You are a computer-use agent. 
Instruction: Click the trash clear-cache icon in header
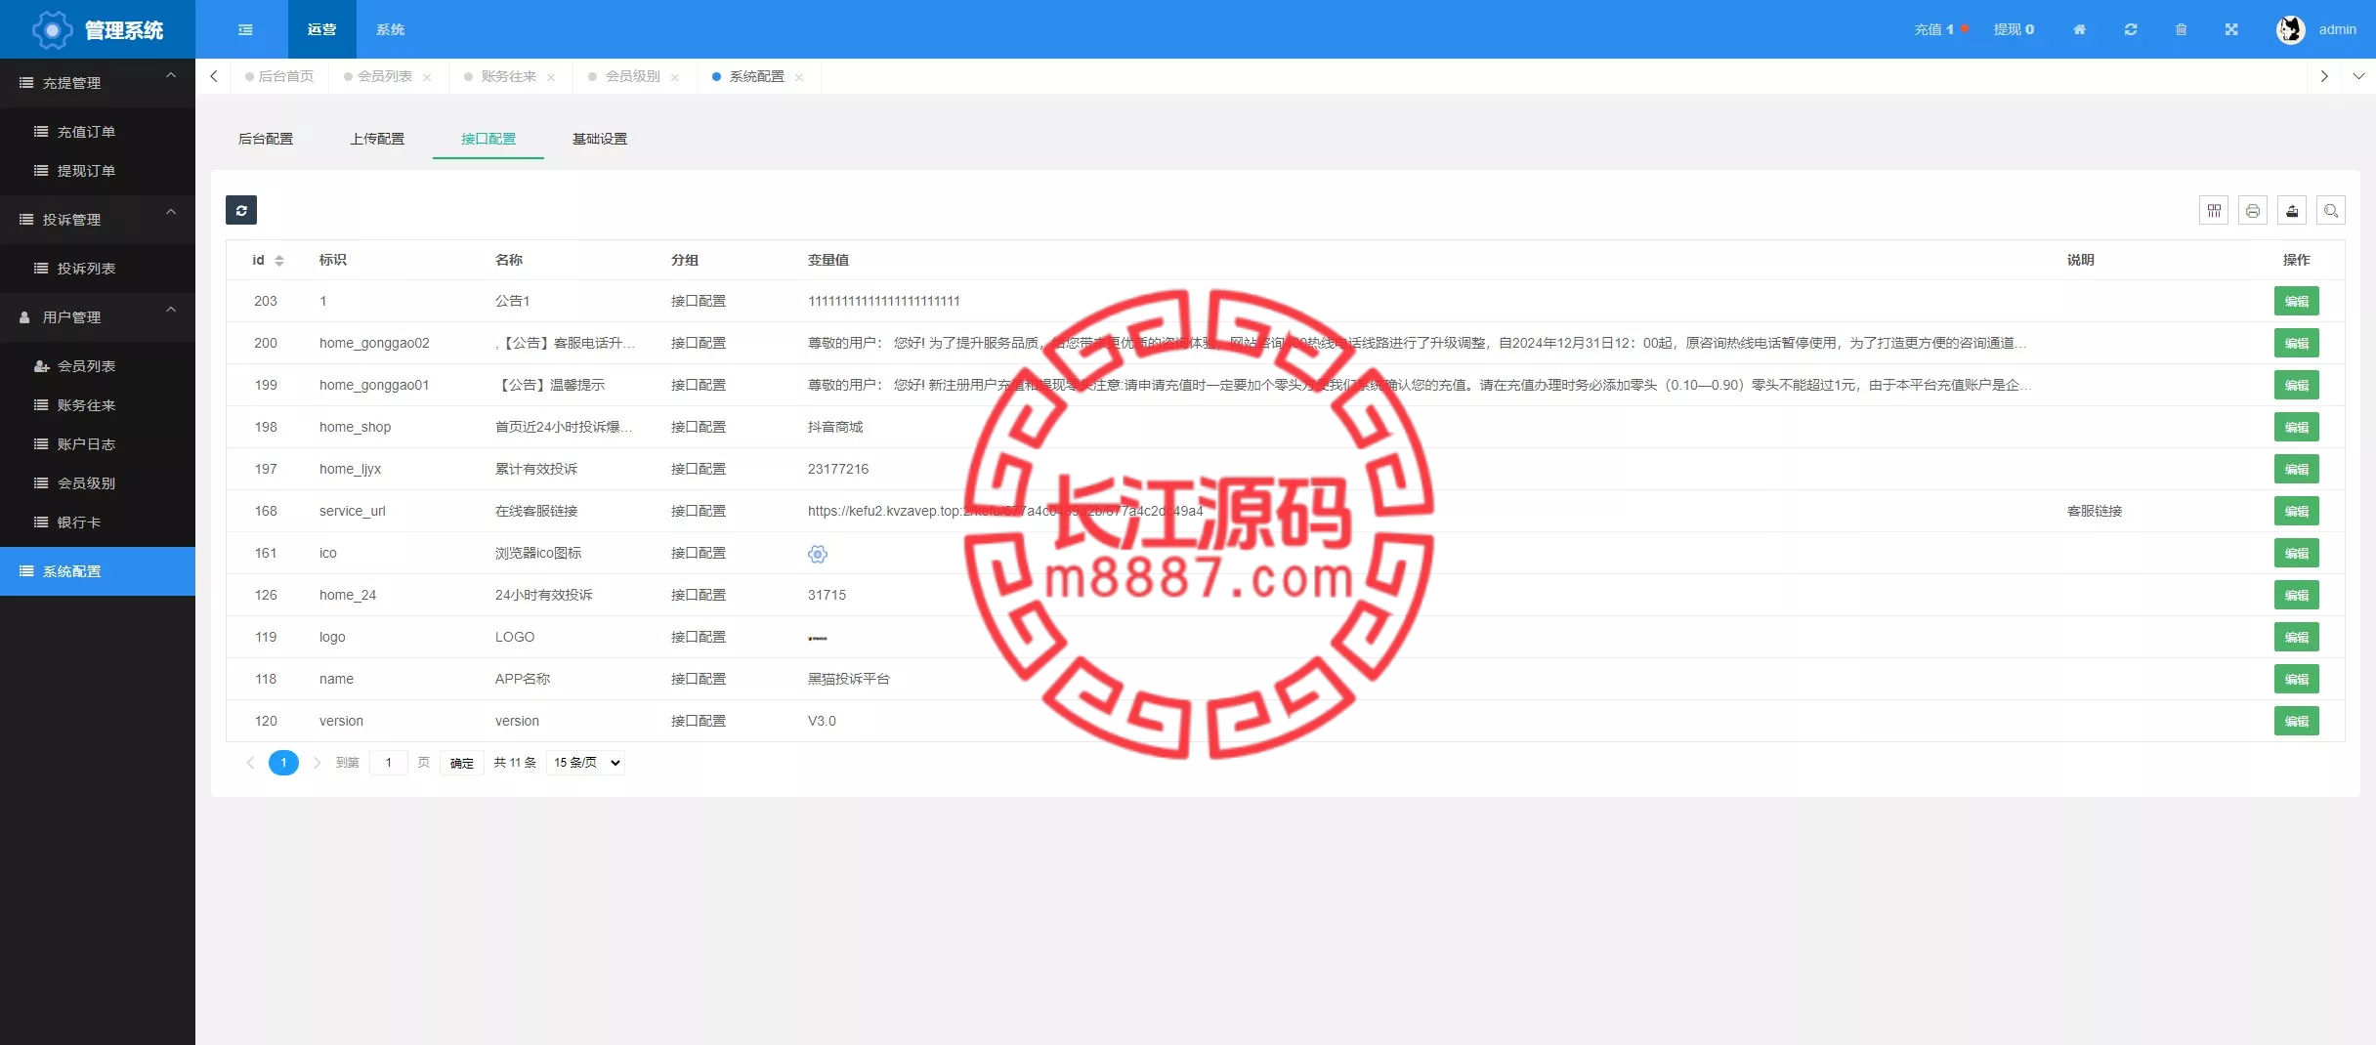tap(2181, 29)
